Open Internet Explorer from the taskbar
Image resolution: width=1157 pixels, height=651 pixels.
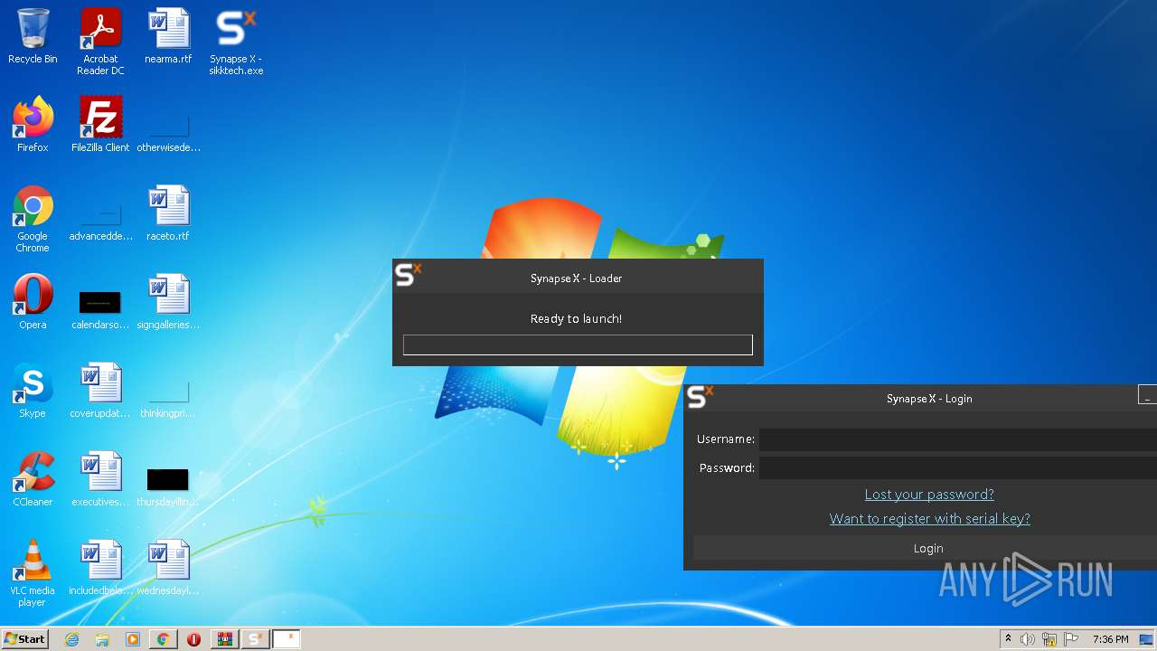[71, 639]
